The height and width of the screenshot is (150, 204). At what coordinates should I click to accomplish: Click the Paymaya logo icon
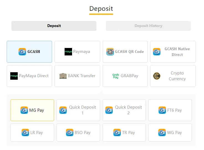tap(68, 52)
